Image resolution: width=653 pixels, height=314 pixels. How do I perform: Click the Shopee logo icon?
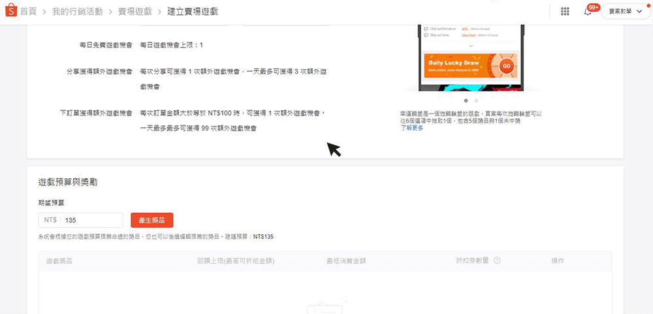click(10, 11)
